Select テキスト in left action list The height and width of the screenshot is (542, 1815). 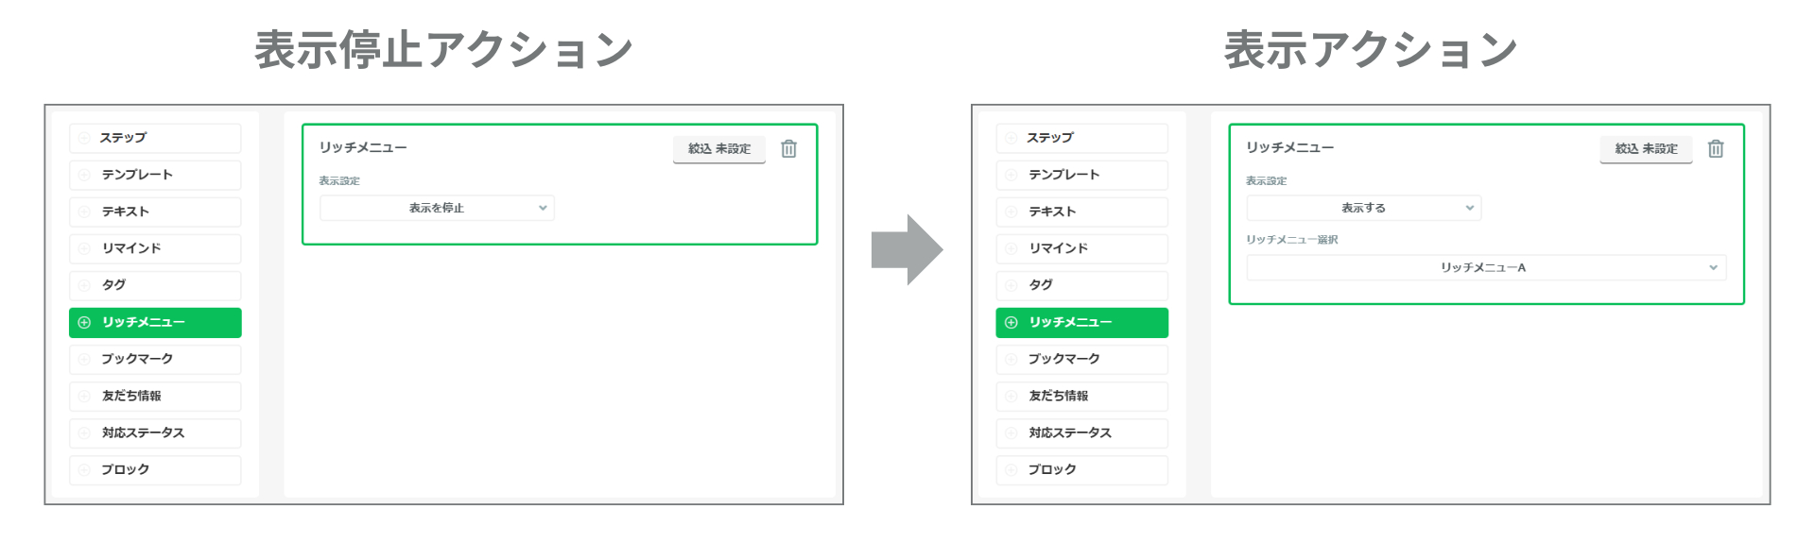155,212
